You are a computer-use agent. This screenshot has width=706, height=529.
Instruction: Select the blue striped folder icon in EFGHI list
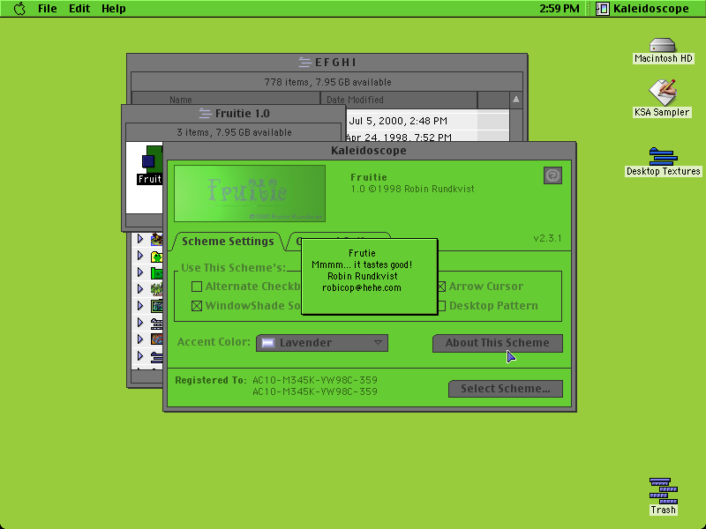157,356
